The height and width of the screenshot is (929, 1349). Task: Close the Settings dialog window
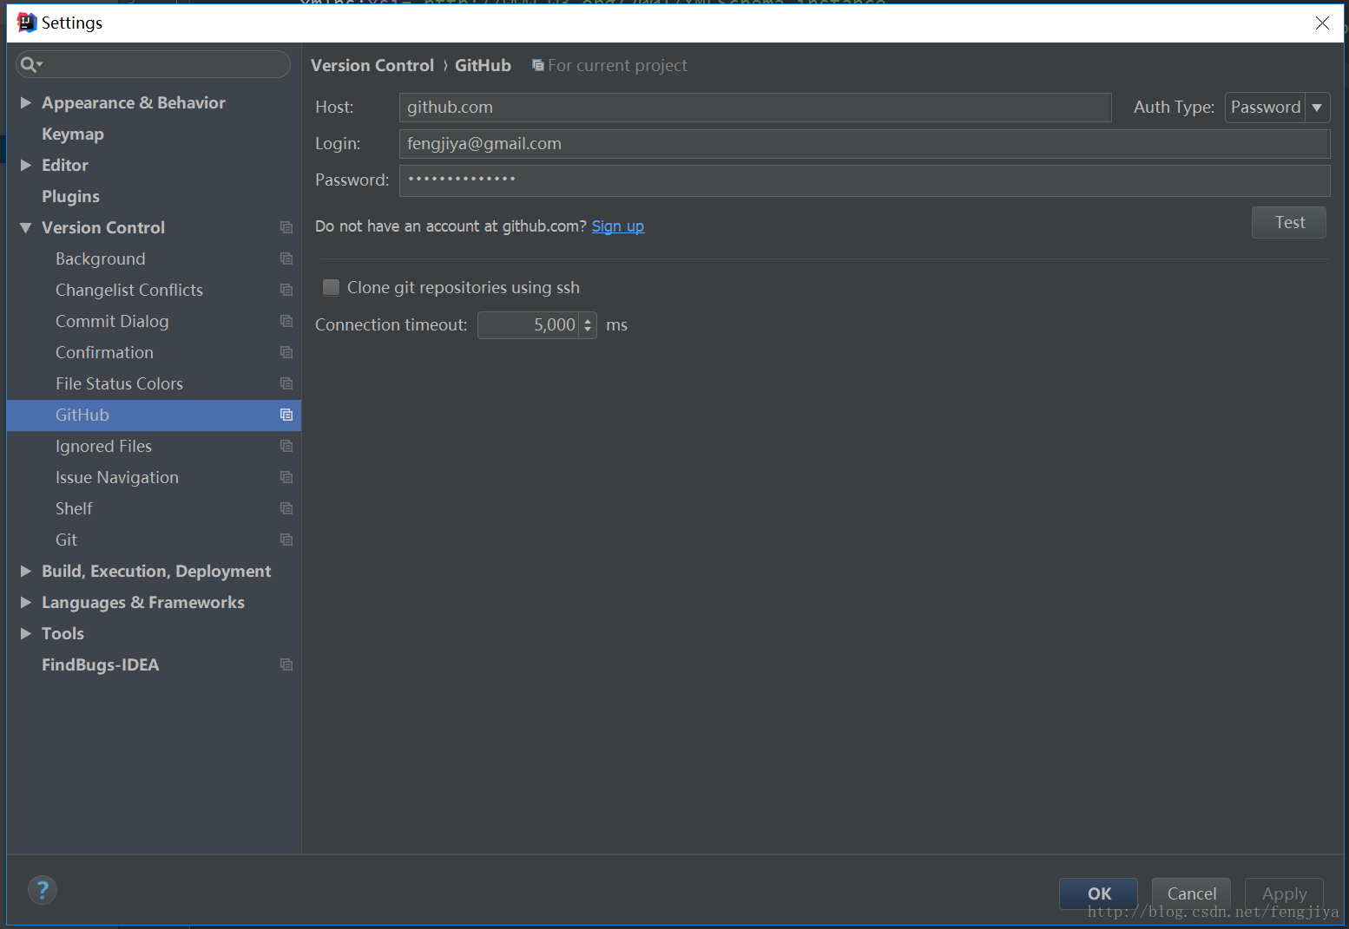coord(1322,23)
